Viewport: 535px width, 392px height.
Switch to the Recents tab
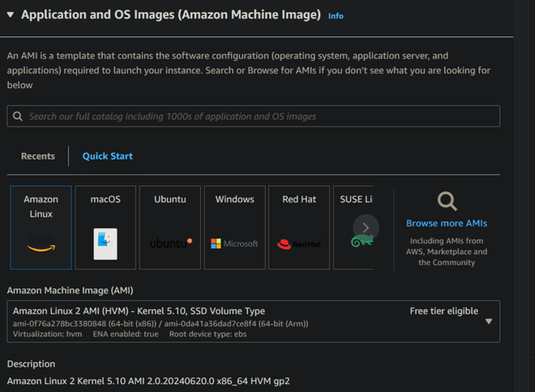pos(38,156)
